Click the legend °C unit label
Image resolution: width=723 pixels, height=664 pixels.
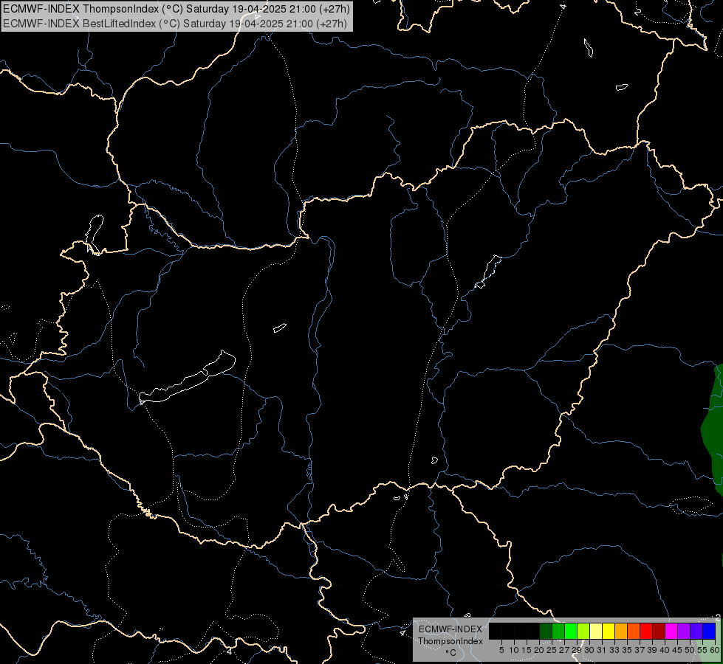[450, 652]
